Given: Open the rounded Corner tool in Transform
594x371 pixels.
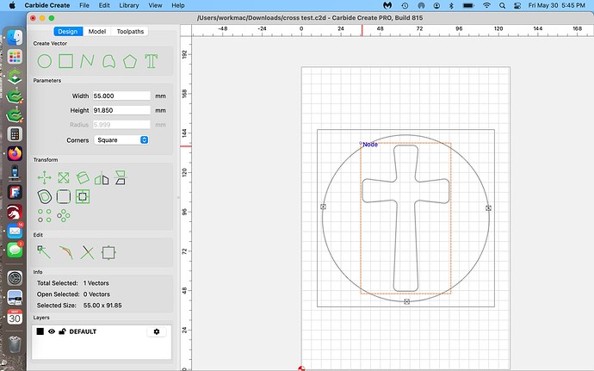Looking at the screenshot, I should coord(63,196).
